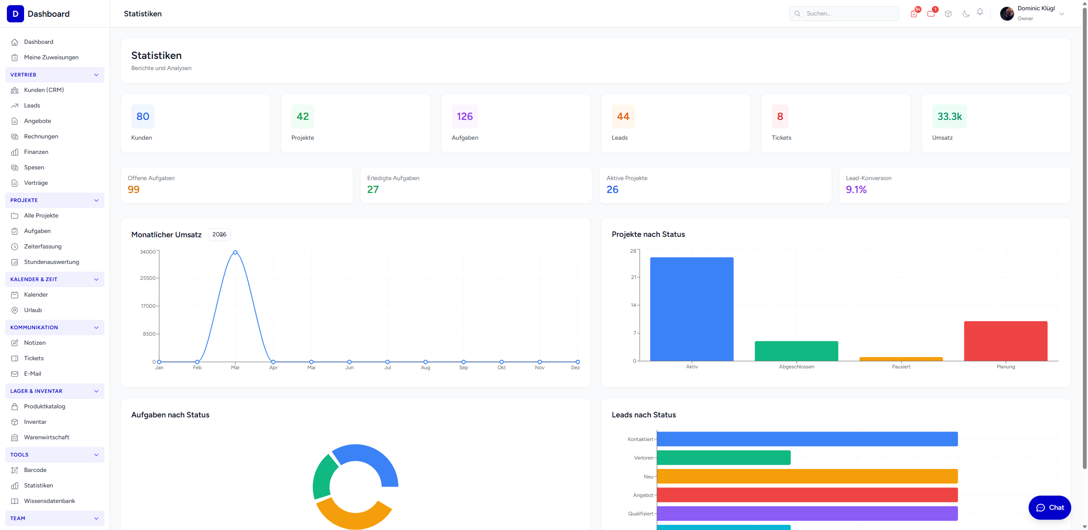Click the Zeiterfassung clock icon
This screenshot has height=530, width=1088.
click(15, 247)
